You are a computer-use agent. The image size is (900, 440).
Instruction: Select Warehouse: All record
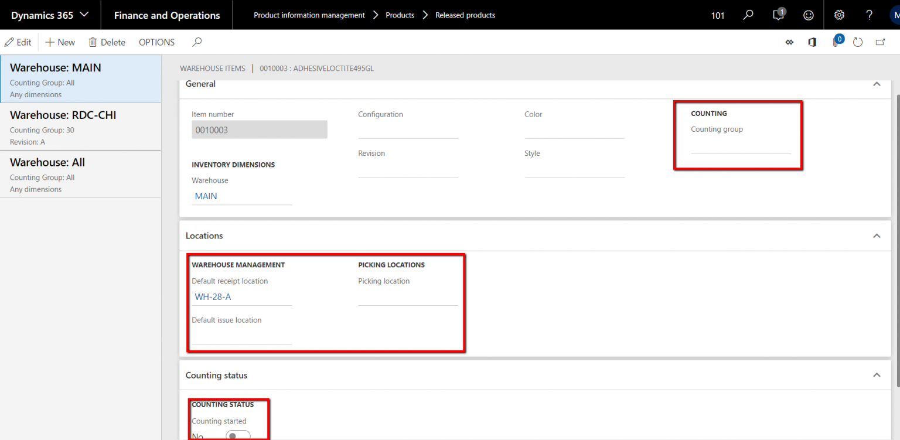tap(81, 174)
